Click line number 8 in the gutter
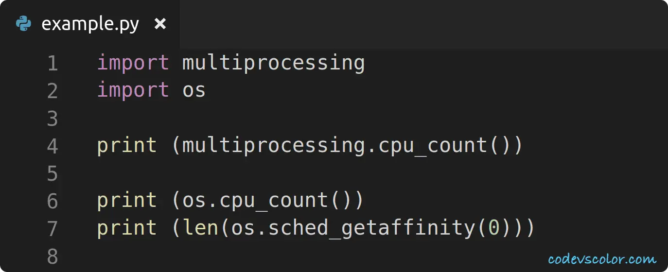 (x=53, y=256)
